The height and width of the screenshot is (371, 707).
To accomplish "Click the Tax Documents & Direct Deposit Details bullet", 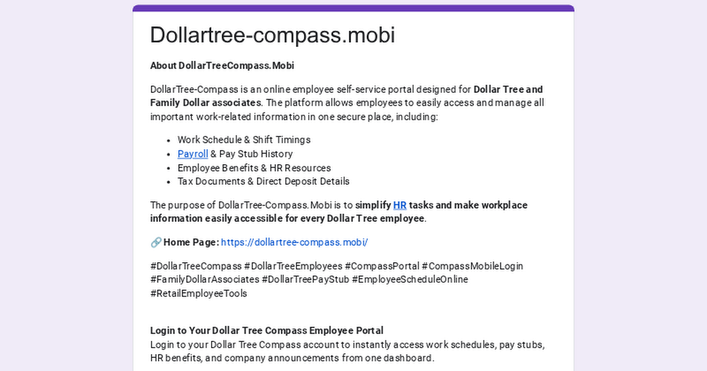I will (263, 181).
